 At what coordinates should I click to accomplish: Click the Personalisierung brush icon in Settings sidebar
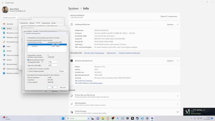coord(4,42)
